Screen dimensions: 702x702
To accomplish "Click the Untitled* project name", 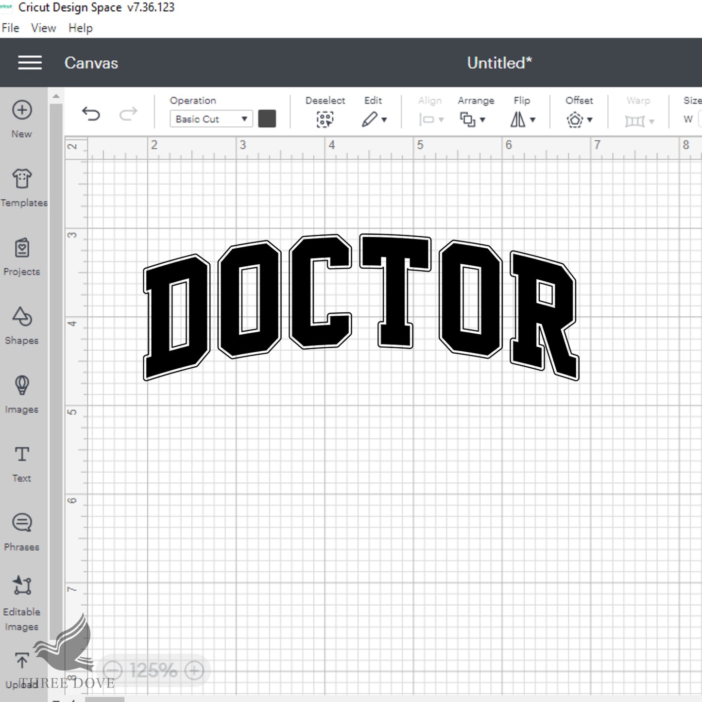I will (499, 63).
